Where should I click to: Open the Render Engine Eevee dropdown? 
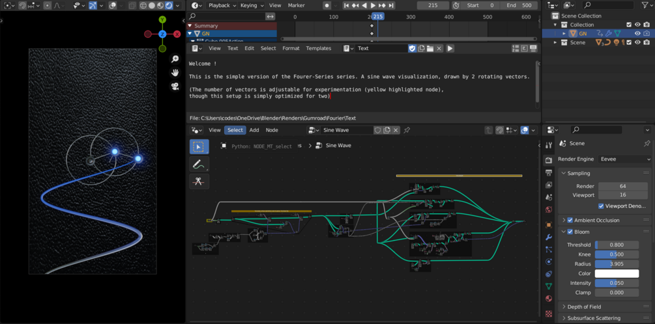point(625,159)
